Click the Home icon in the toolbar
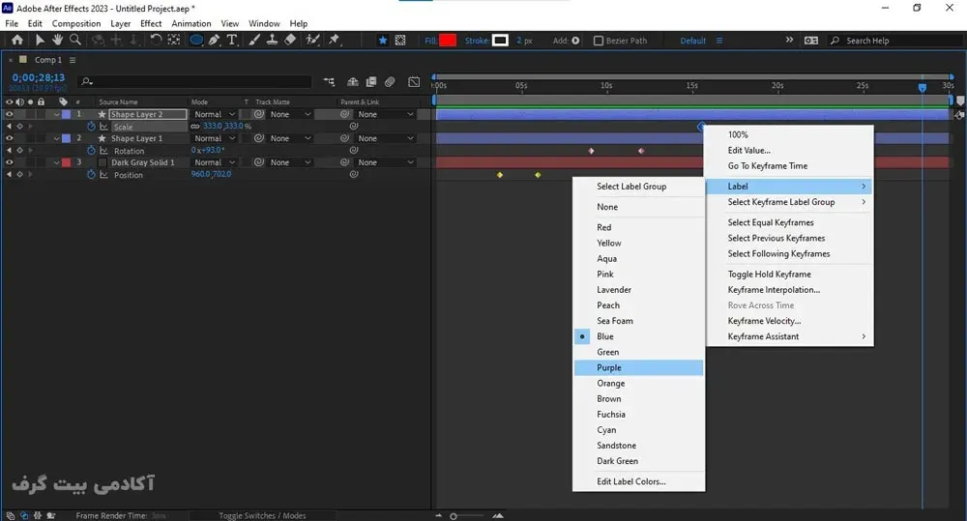This screenshot has height=521, width=967. click(17, 40)
